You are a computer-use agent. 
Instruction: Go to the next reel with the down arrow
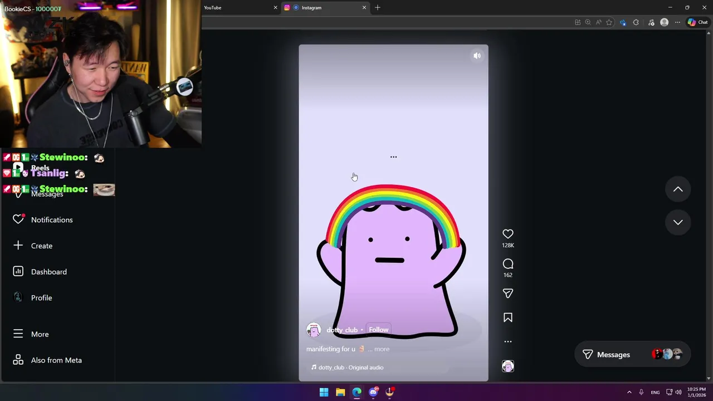678,222
